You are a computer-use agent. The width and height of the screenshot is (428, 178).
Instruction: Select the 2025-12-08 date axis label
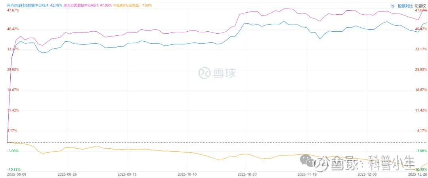coord(367,174)
